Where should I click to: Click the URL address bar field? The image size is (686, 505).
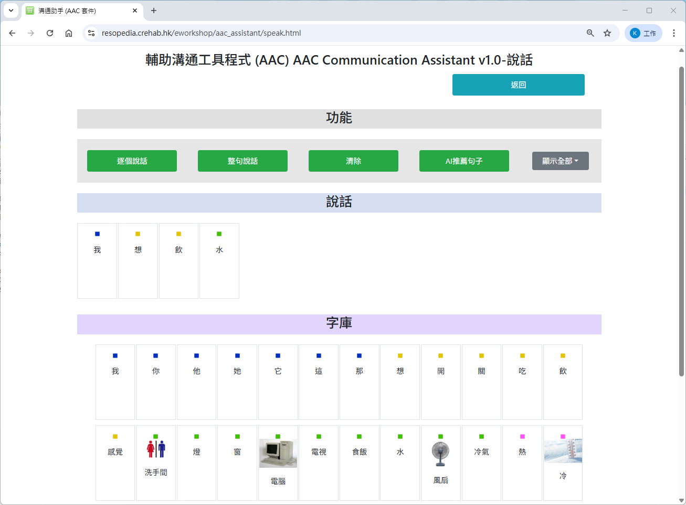336,33
